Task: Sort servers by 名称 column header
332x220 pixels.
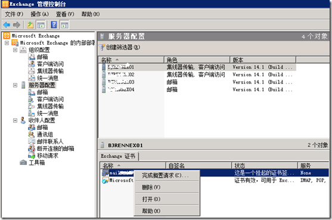Action: point(132,60)
